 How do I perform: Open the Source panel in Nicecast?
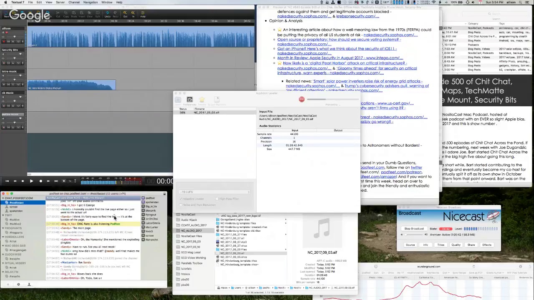coord(410,245)
